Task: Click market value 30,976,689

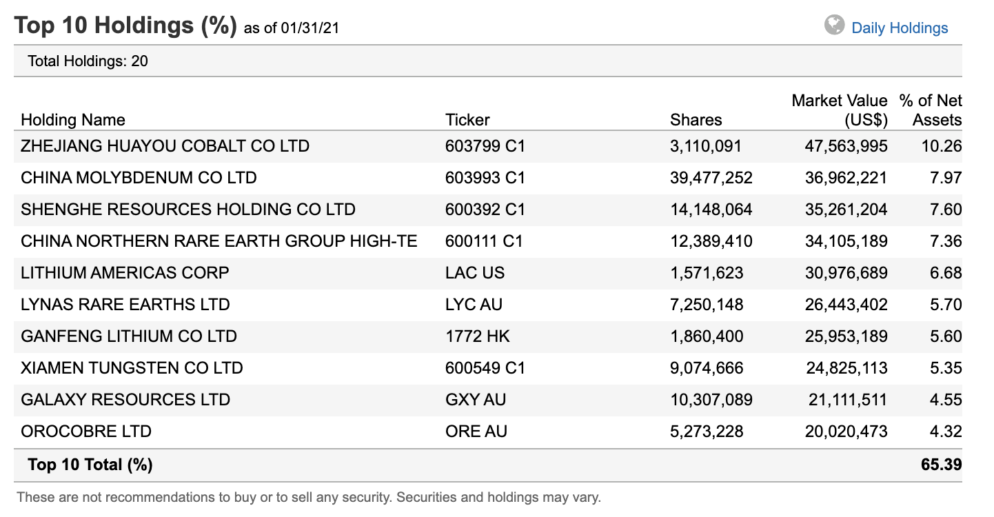Action: click(846, 273)
